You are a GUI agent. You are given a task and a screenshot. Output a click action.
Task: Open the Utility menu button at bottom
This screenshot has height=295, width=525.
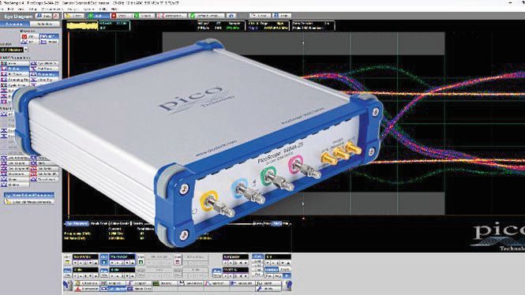(x=268, y=289)
